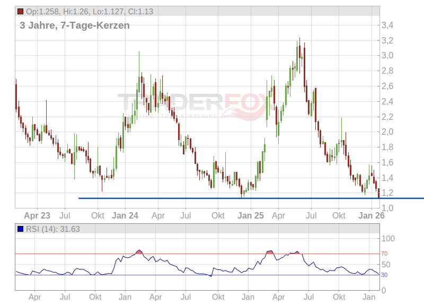
Task: Click the red '70' RSI axis label
Action: coord(384,254)
